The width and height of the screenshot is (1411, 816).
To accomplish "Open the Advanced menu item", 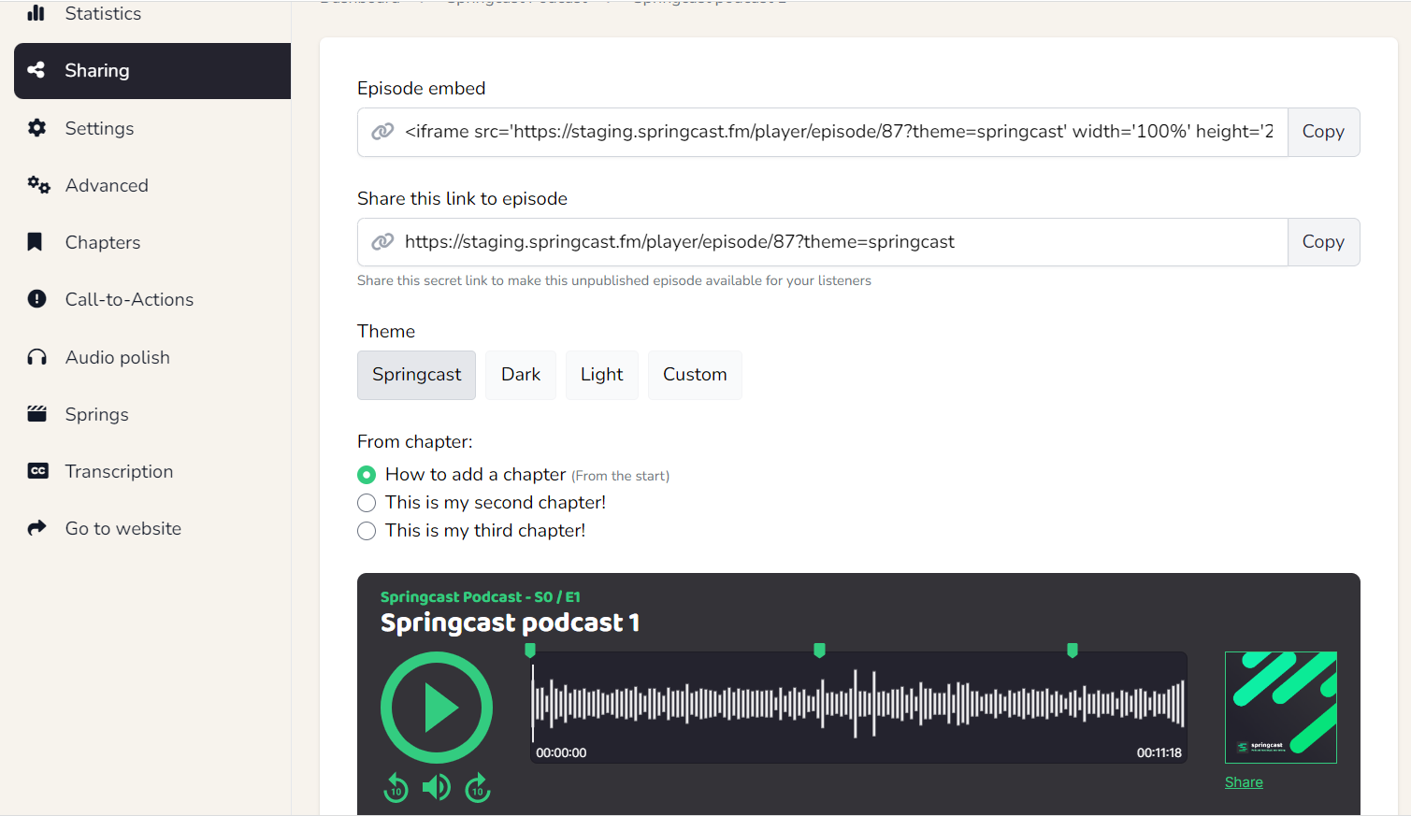I will pyautogui.click(x=107, y=185).
